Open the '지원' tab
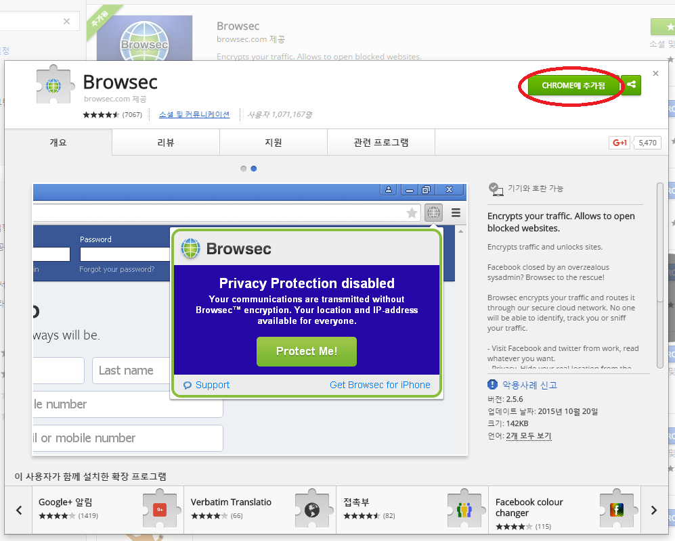Viewport: 675px width, 541px height. 274,142
